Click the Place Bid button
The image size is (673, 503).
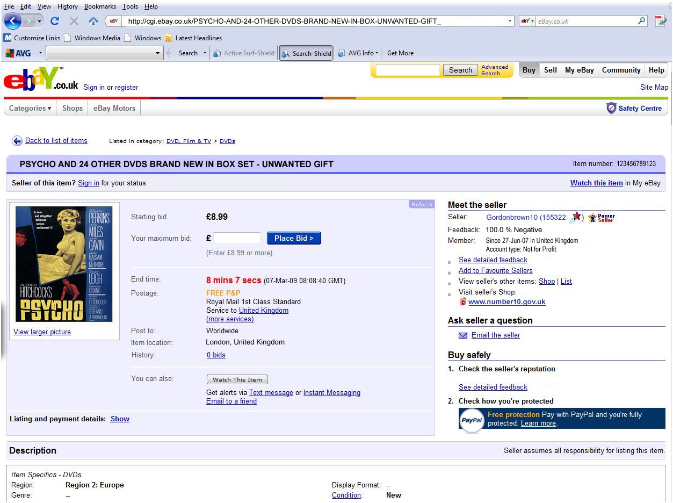pos(294,238)
